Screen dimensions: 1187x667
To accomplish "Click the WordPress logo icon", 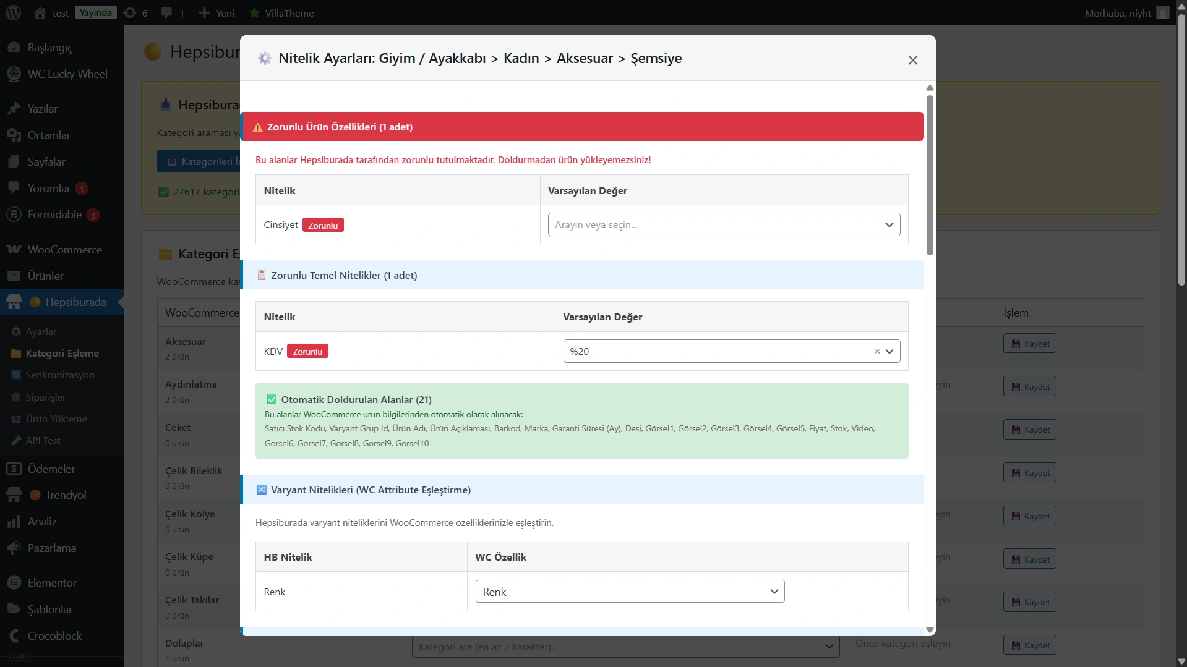I will (x=13, y=12).
